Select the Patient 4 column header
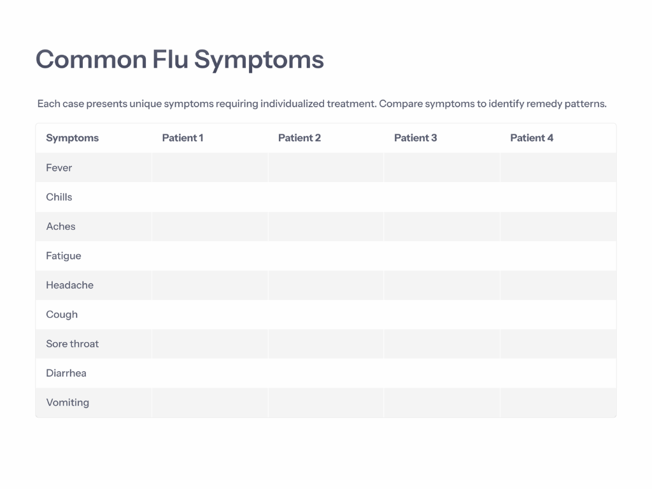This screenshot has width=652, height=489. (x=532, y=138)
